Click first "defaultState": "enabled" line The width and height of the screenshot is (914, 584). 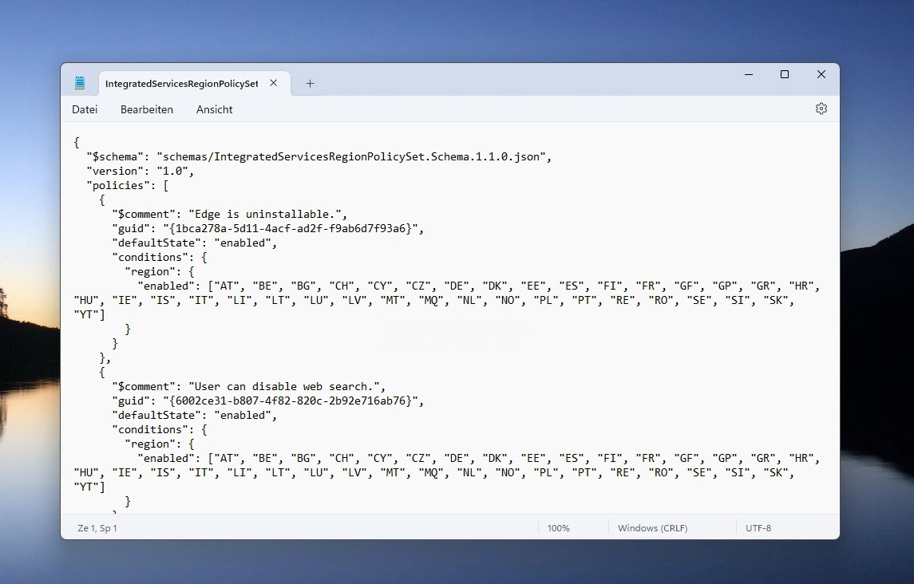tap(194, 243)
